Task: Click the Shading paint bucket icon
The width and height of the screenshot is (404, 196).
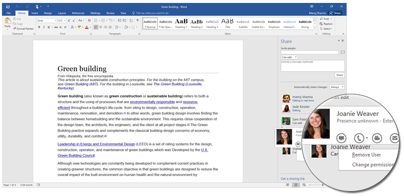Action: (126, 27)
